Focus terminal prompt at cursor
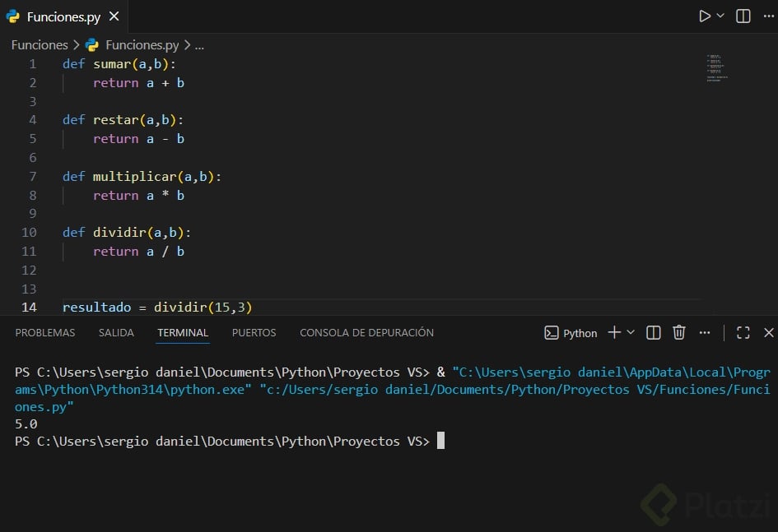 (x=440, y=441)
